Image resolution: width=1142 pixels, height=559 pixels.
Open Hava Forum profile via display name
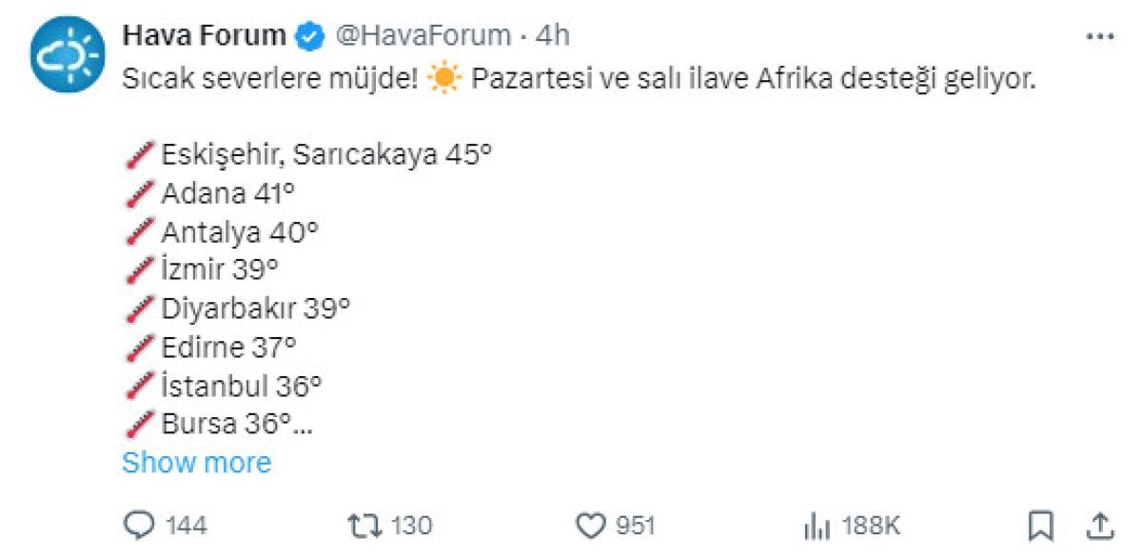pos(204,36)
